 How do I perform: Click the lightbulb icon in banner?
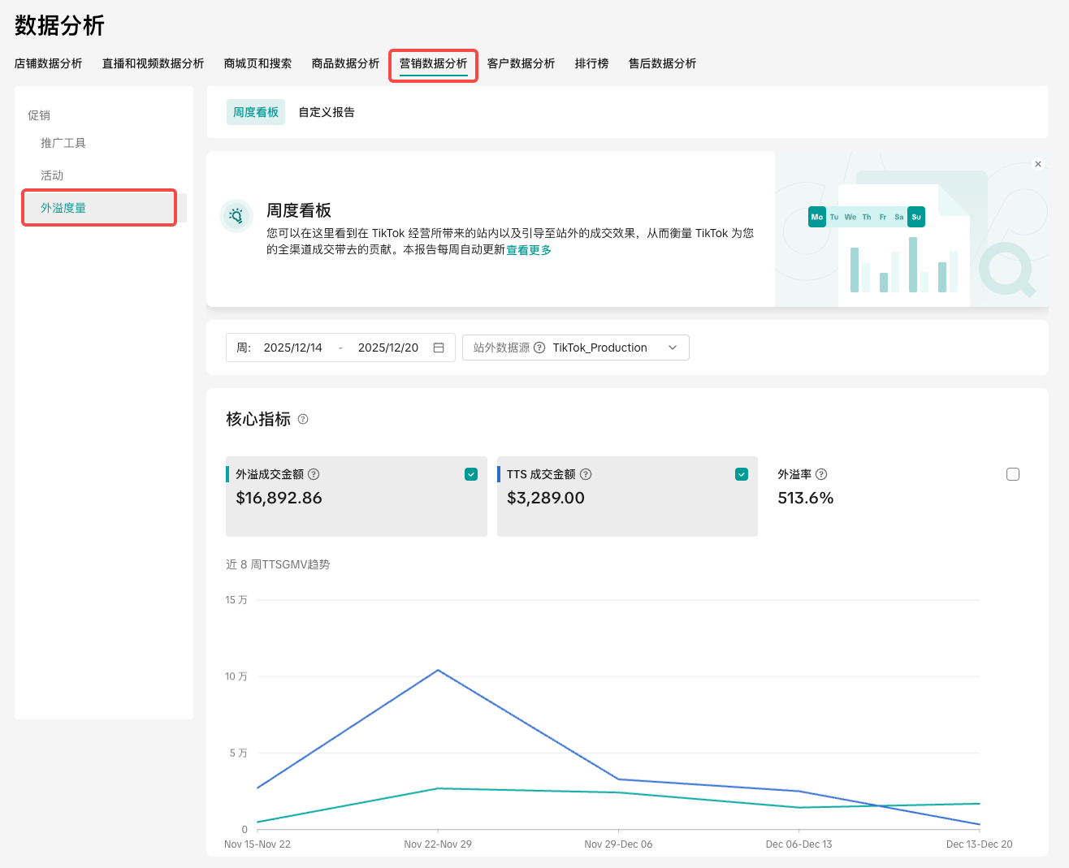point(236,216)
